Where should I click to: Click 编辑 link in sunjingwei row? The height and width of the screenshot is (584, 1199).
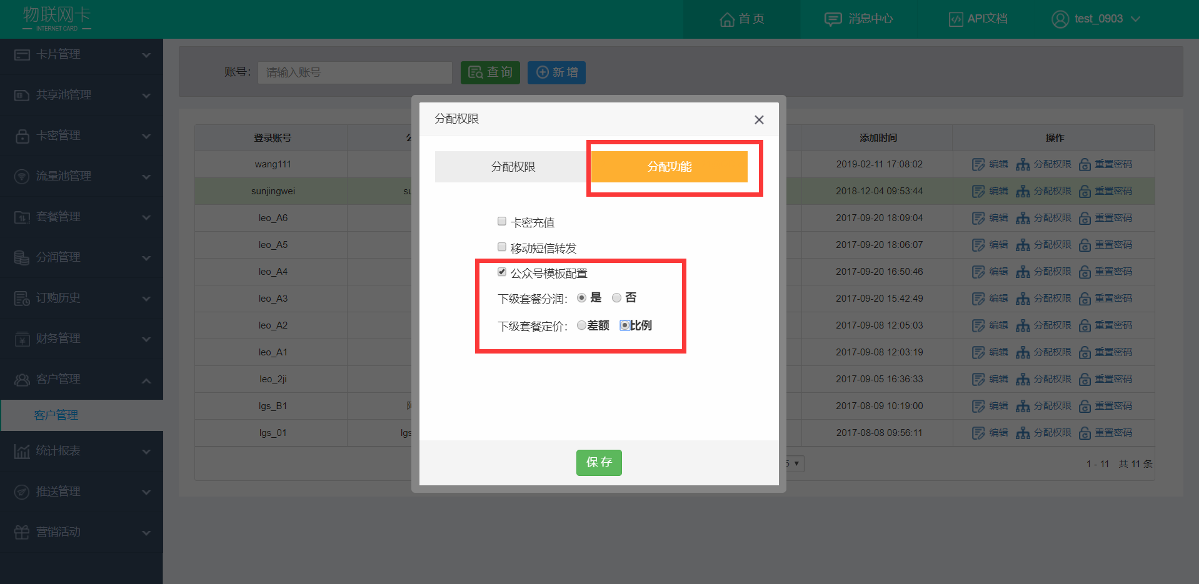click(x=998, y=191)
